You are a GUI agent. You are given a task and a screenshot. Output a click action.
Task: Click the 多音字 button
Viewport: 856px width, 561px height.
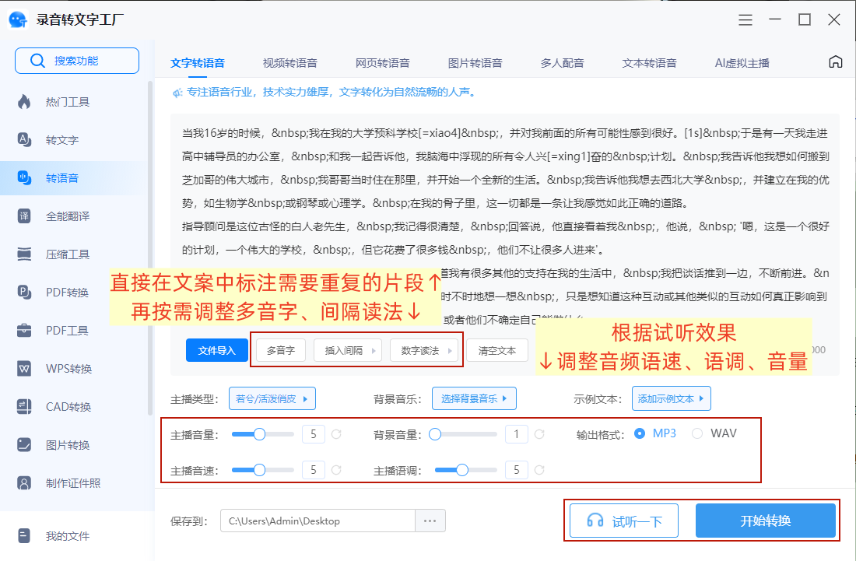click(x=281, y=350)
